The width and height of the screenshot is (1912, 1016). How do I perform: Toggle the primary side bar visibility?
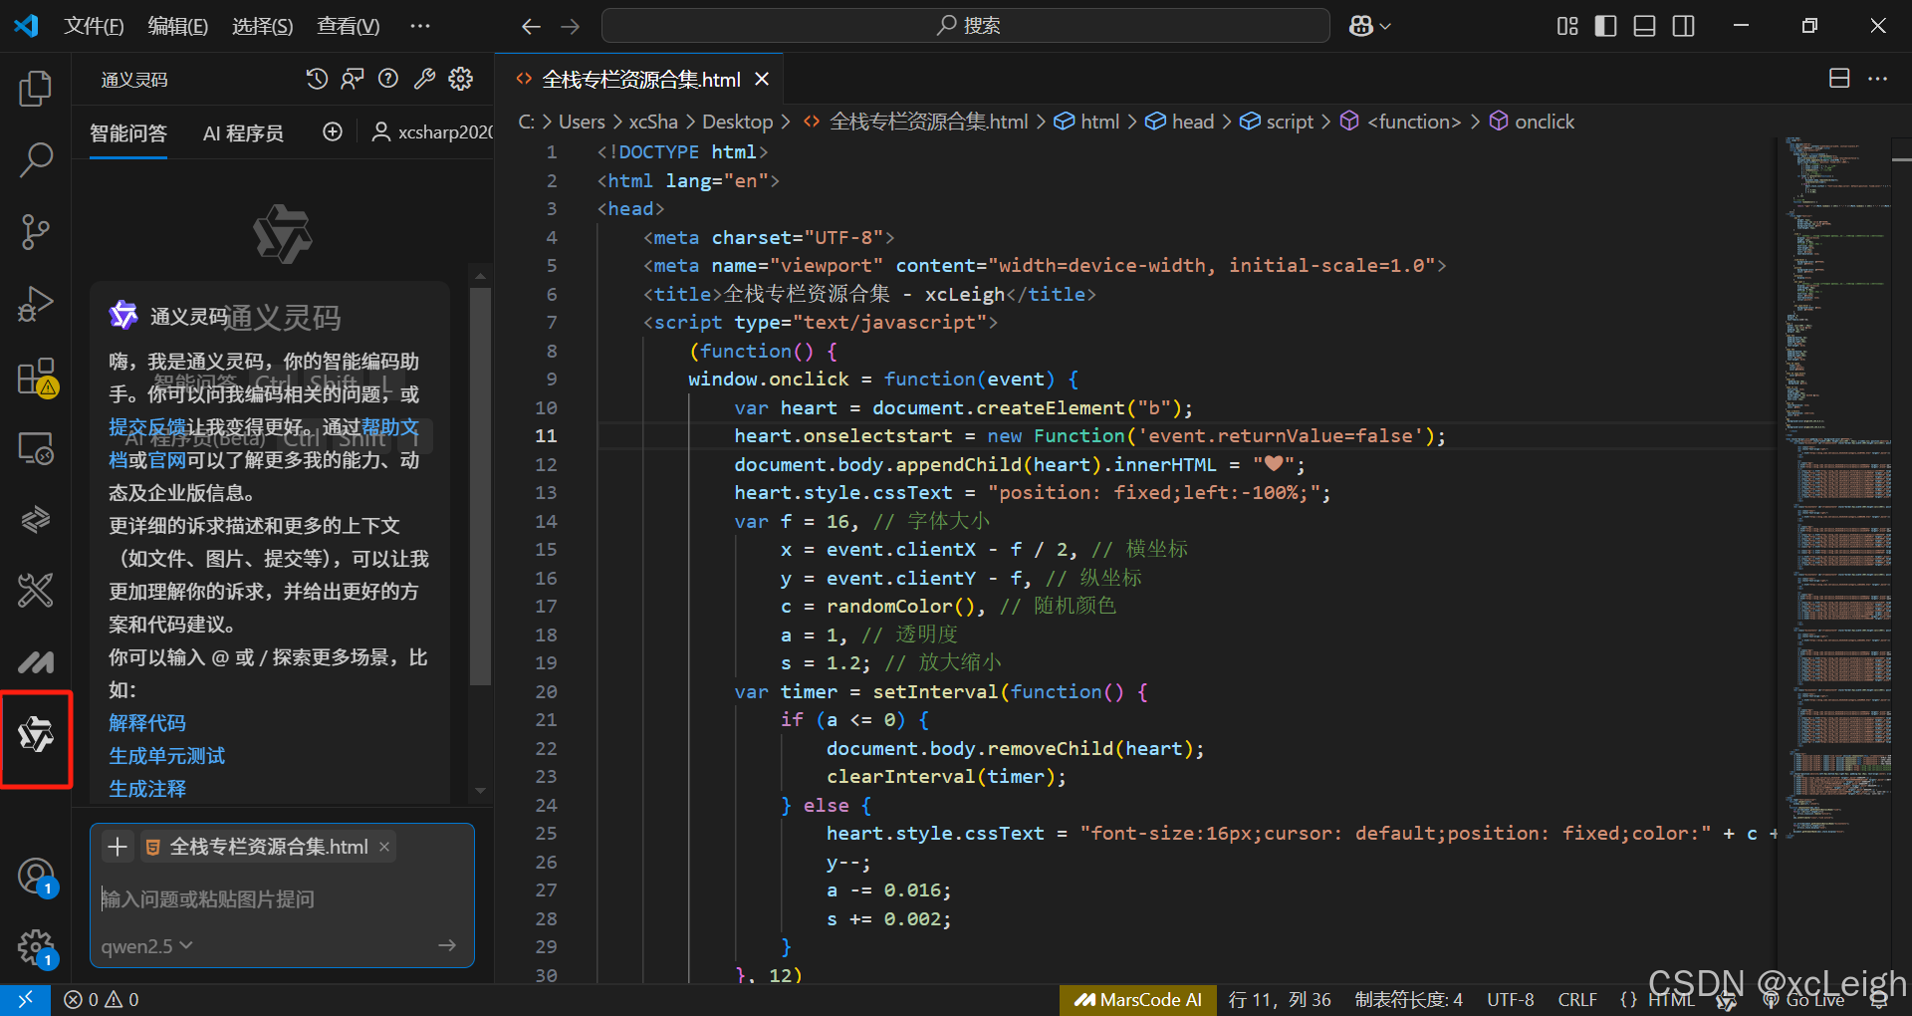click(1605, 26)
